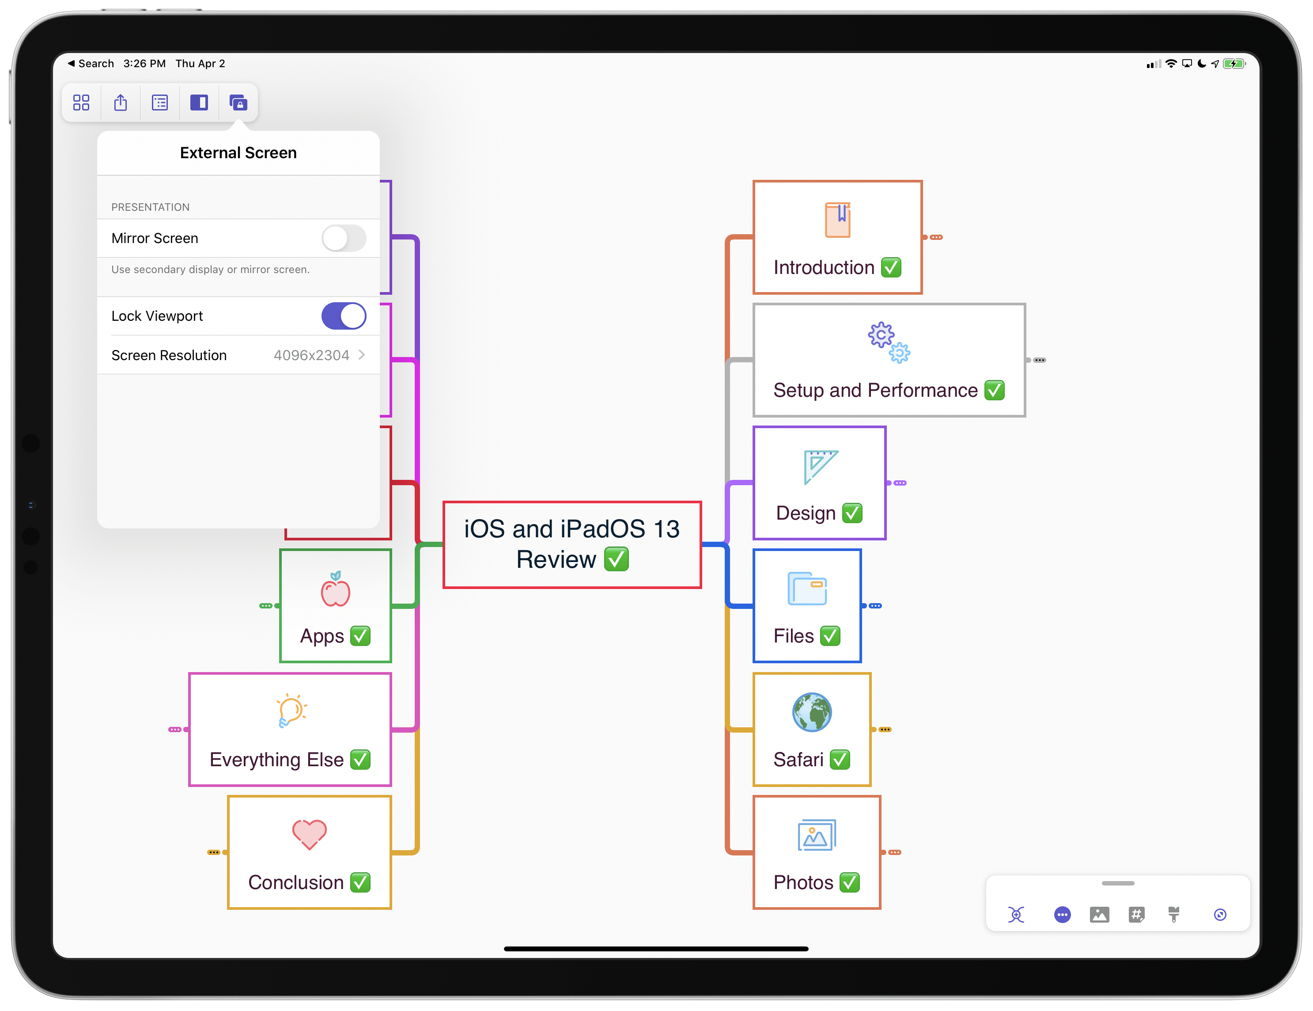The width and height of the screenshot is (1313, 1011).
Task: Tap the Wi-Fi status icon
Action: (1170, 64)
